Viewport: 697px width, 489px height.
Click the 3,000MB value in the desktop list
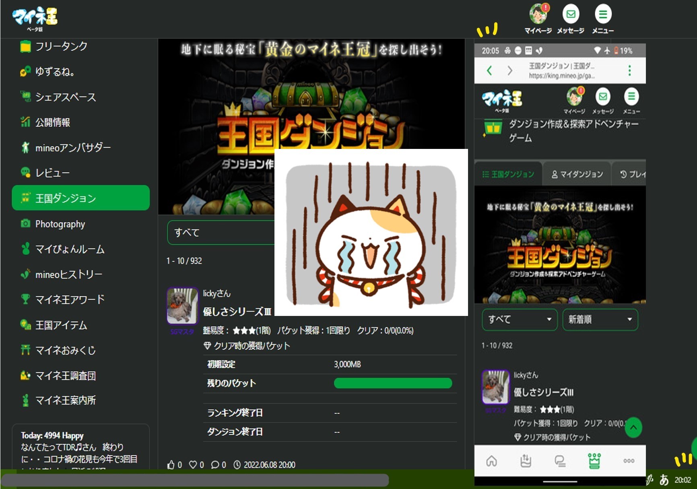point(347,364)
